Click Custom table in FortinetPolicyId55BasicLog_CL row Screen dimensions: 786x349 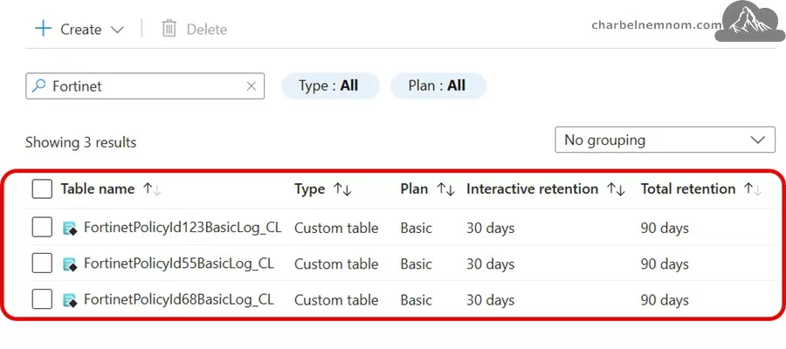pyautogui.click(x=336, y=263)
